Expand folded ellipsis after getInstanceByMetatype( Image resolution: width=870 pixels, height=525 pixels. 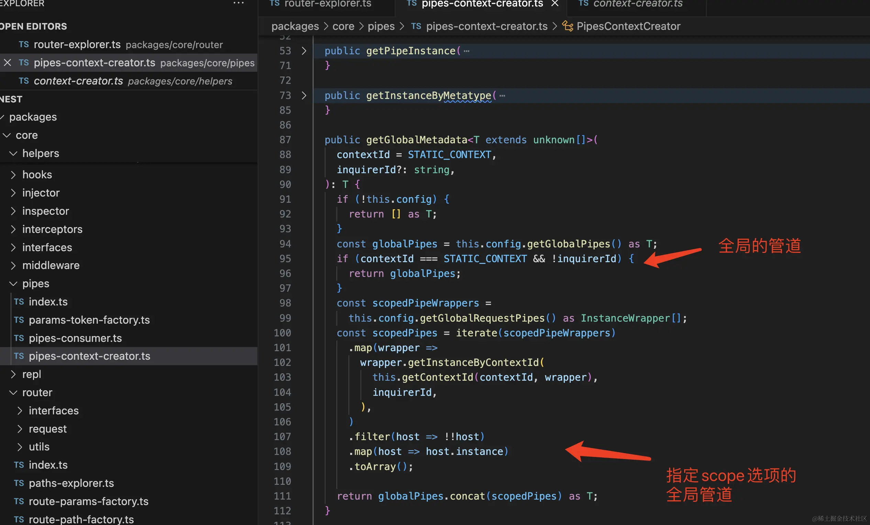[502, 96]
